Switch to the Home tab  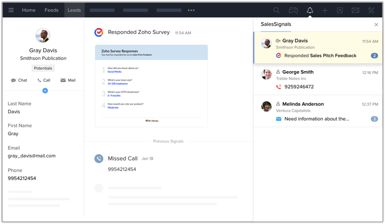tap(28, 10)
